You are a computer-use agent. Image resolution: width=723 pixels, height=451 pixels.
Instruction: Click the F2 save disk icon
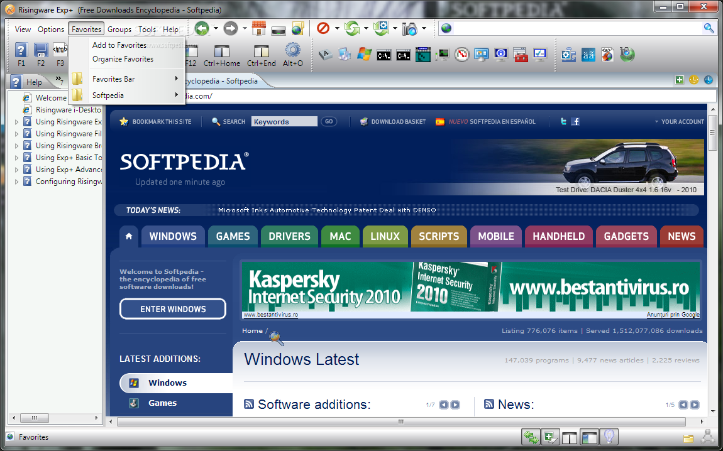[x=41, y=50]
